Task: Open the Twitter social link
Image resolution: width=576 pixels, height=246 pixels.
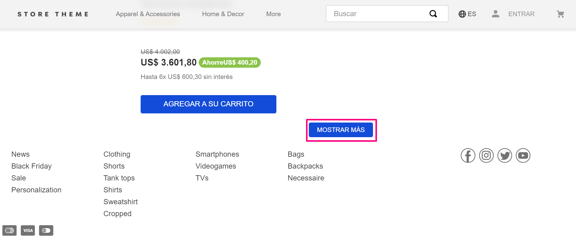Action: click(504, 155)
